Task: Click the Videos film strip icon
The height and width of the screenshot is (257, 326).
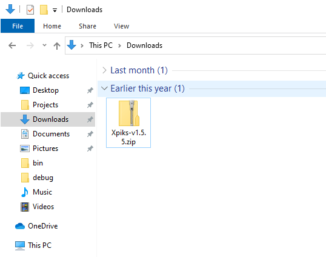Action: point(25,207)
